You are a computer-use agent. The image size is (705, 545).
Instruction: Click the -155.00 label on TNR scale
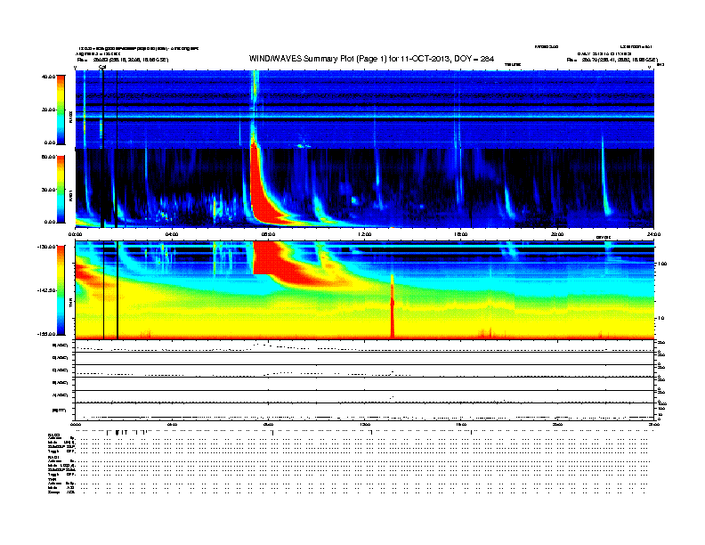[47, 334]
